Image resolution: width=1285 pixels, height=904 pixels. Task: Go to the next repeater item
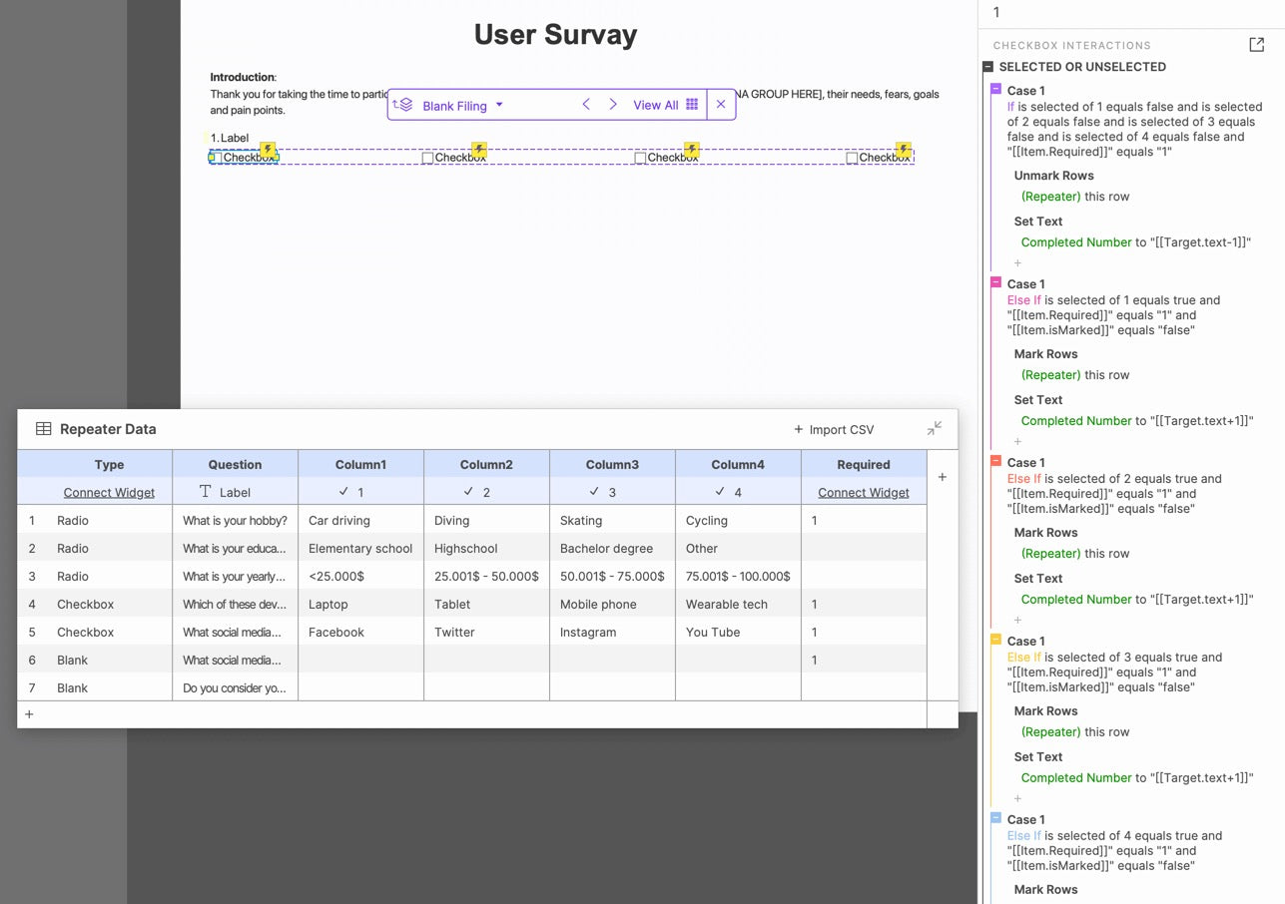pos(613,105)
